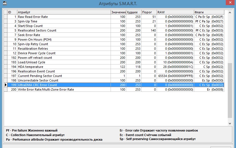The width and height of the screenshot is (236, 148).
Task: Click the Порог column header
Action: pyautogui.click(x=149, y=12)
